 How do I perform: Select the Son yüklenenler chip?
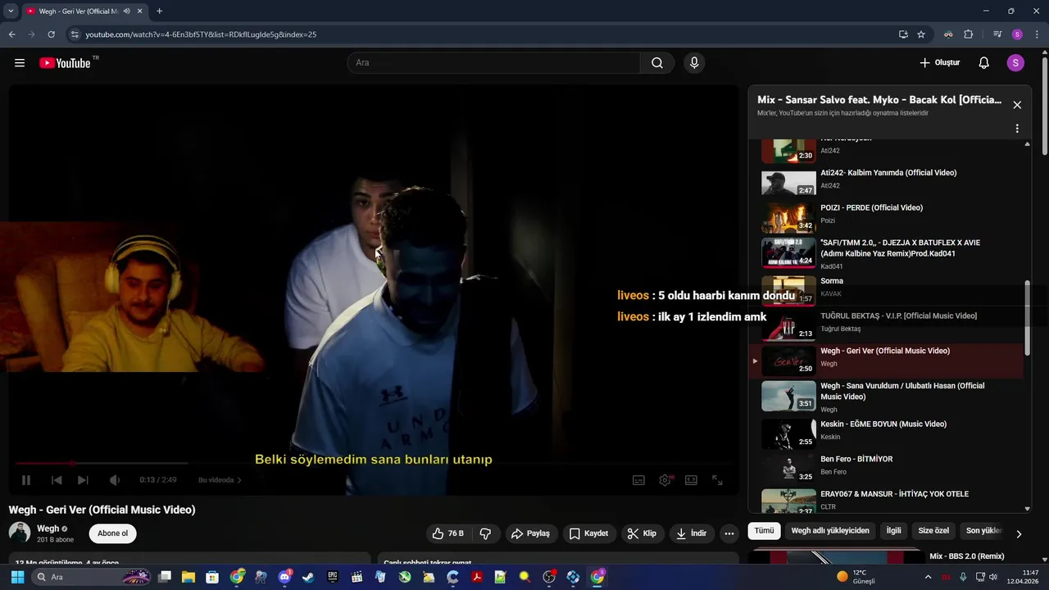(x=983, y=531)
